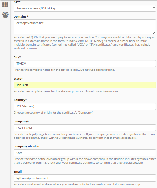This screenshot has height=188, width=157.
Task: Click the SAN abbreviation in help text
Action: click(x=93, y=45)
